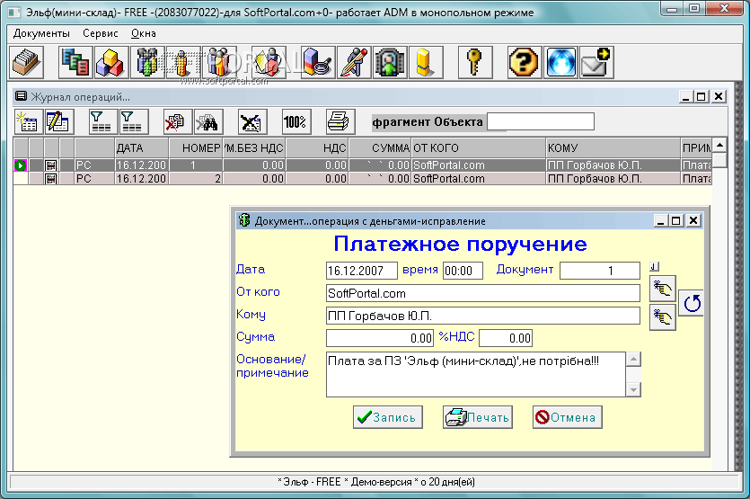Click the время field 00:00

pos(463,271)
